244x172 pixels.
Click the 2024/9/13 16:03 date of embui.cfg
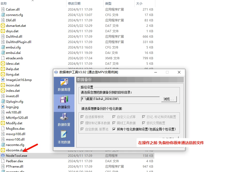tap(80, 47)
